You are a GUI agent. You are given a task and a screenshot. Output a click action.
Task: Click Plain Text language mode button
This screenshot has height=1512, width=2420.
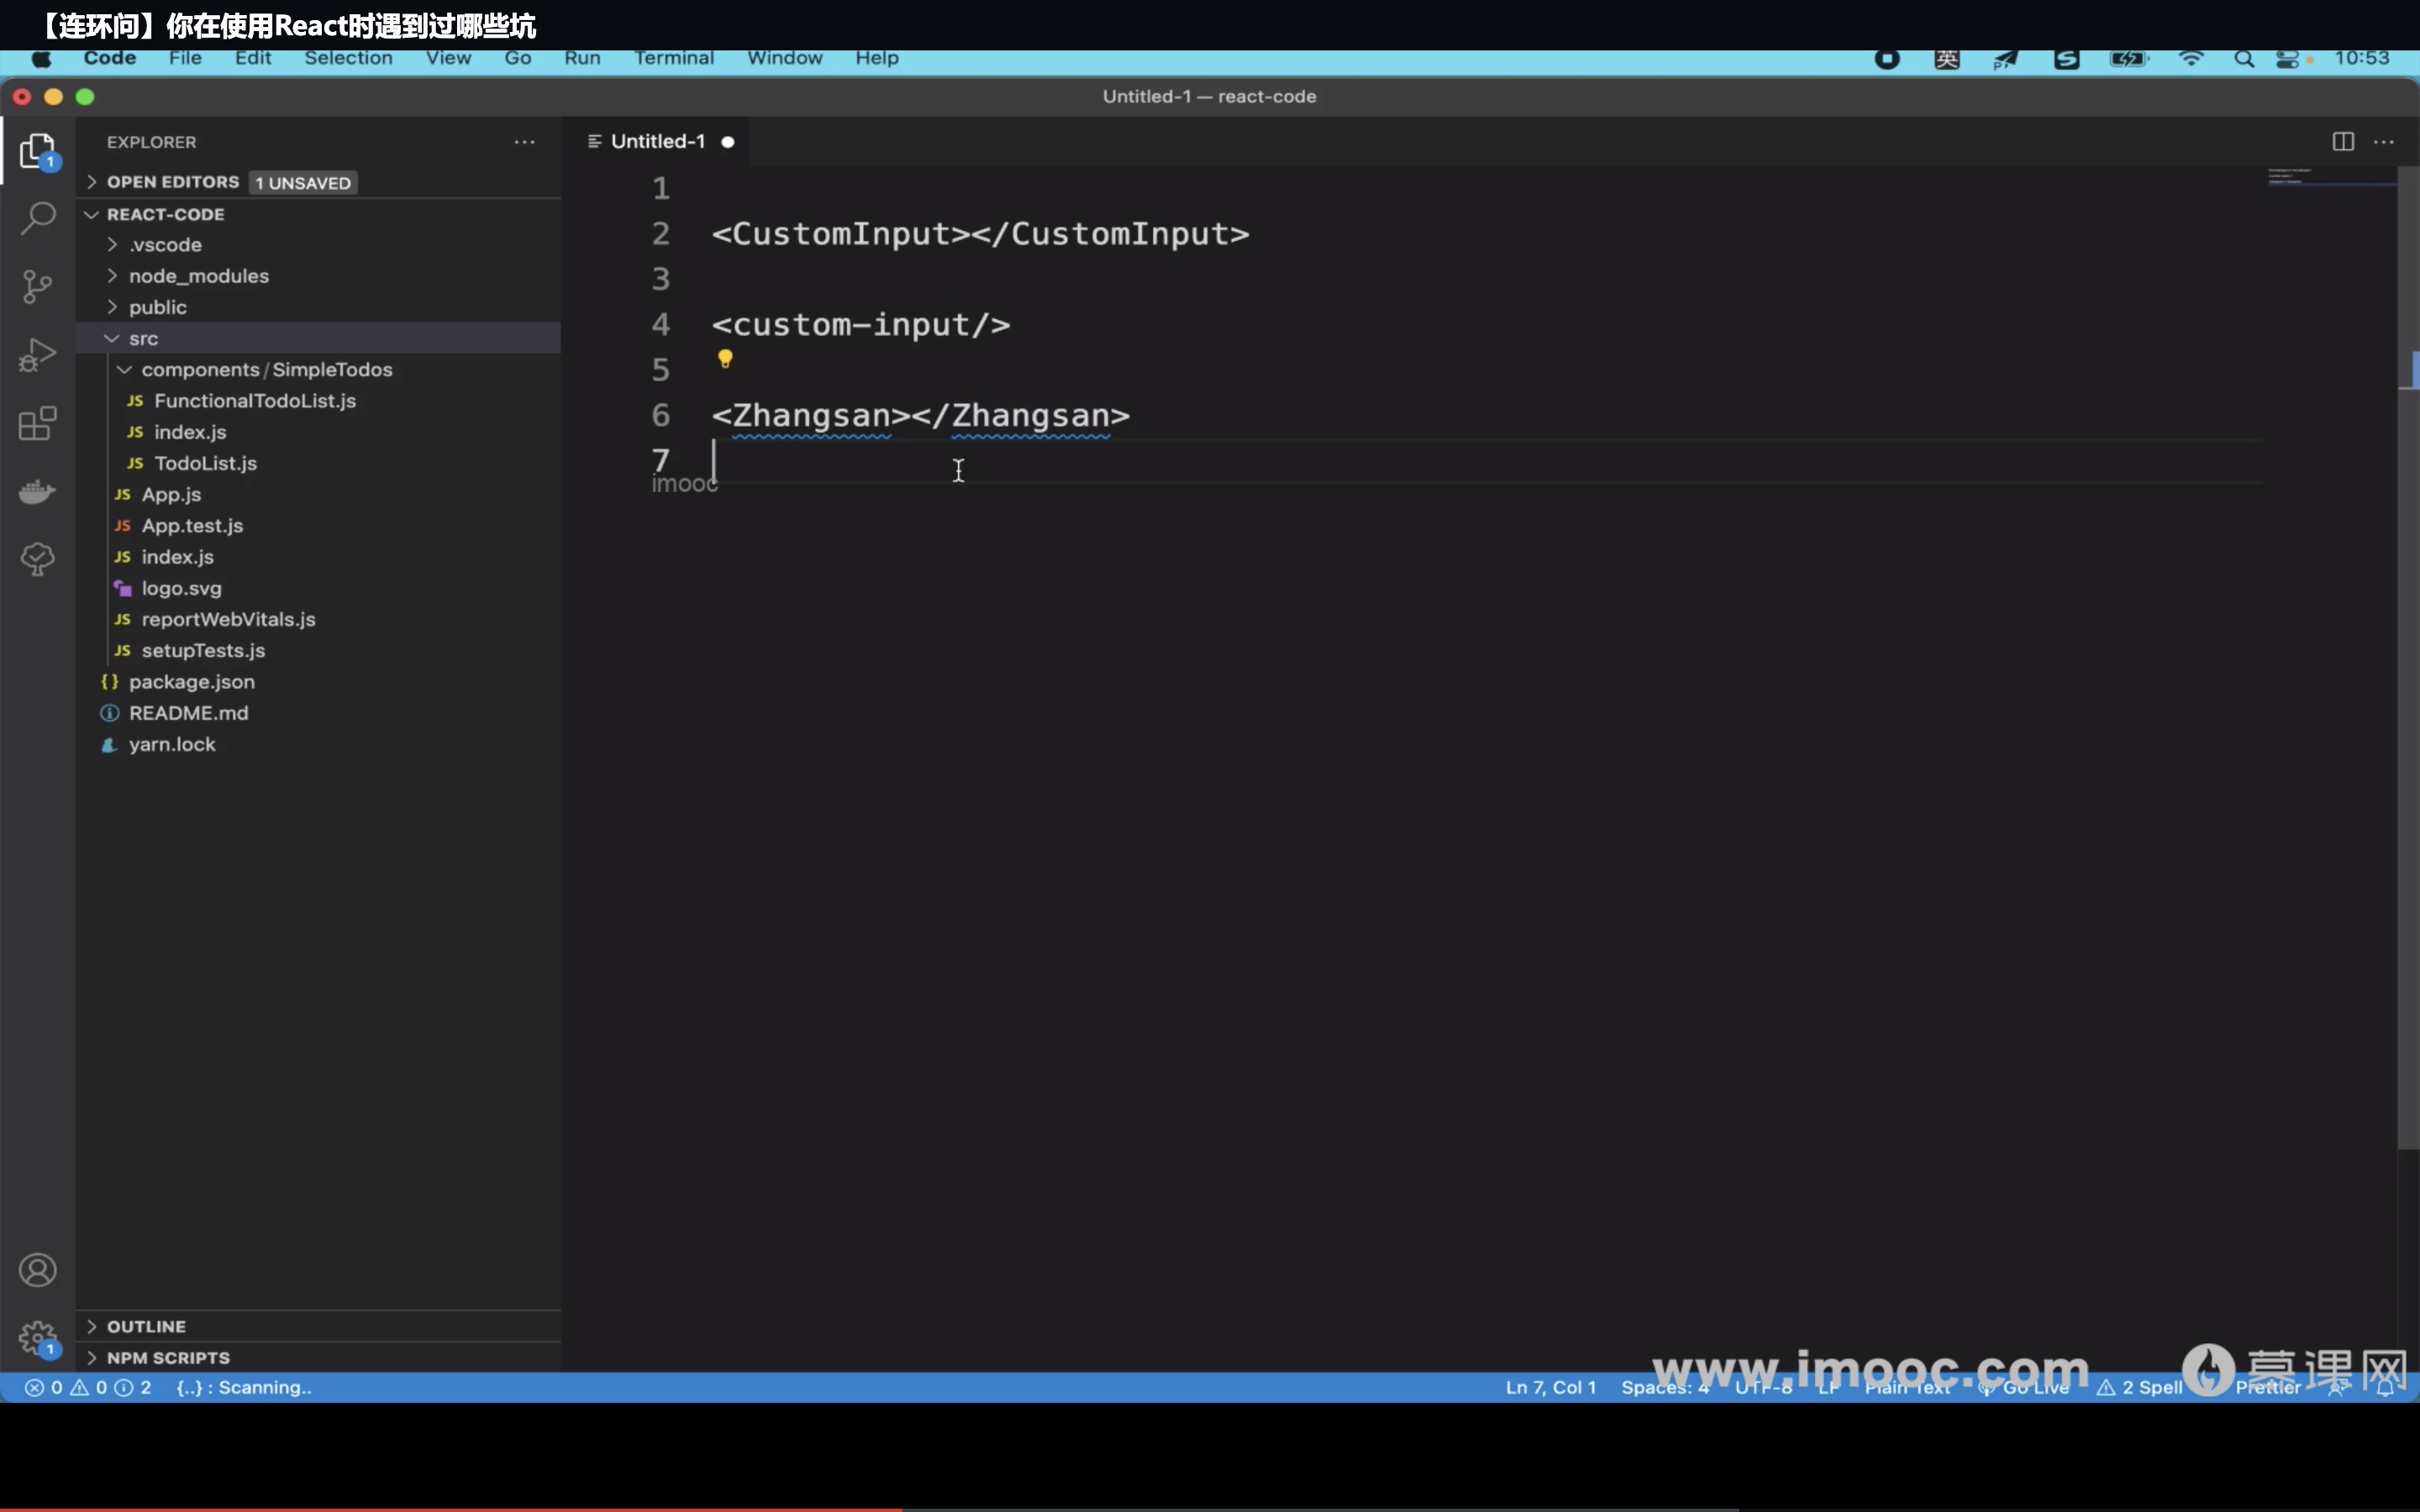1907,1388
